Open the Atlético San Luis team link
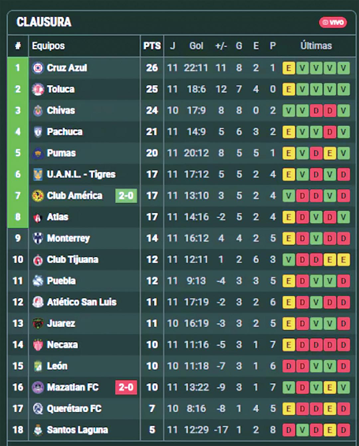Image resolution: width=359 pixels, height=446 pixels. coord(82,302)
